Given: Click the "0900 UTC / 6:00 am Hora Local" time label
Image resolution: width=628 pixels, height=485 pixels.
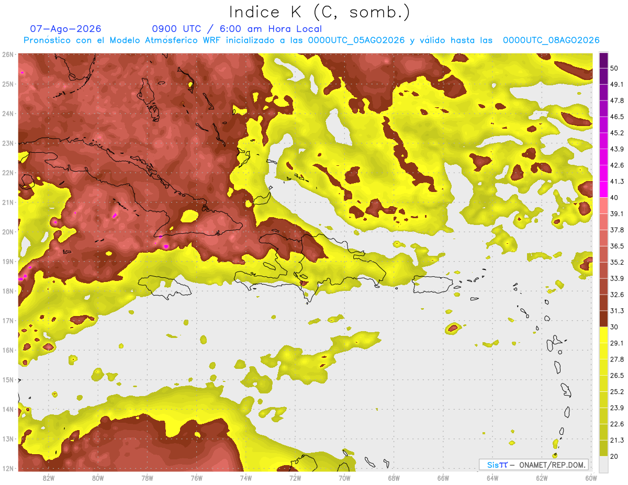Looking at the screenshot, I should (237, 29).
